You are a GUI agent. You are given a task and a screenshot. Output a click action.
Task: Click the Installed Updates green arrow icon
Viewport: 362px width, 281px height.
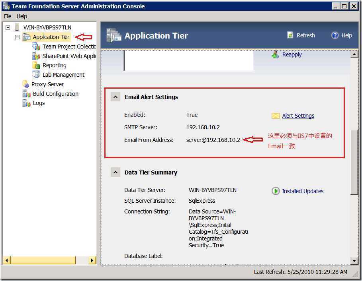[x=276, y=191]
